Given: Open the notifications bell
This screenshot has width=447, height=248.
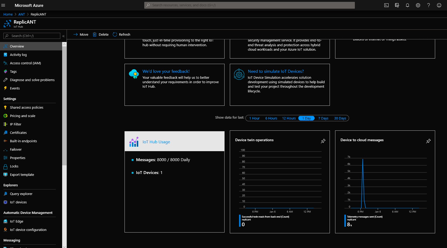Looking at the screenshot, I should tap(408, 5).
